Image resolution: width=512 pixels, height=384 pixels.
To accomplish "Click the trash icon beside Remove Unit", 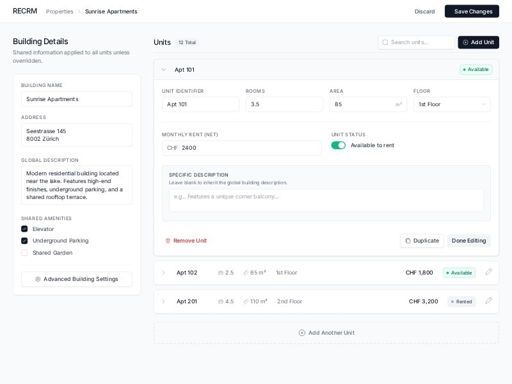I will tap(168, 241).
